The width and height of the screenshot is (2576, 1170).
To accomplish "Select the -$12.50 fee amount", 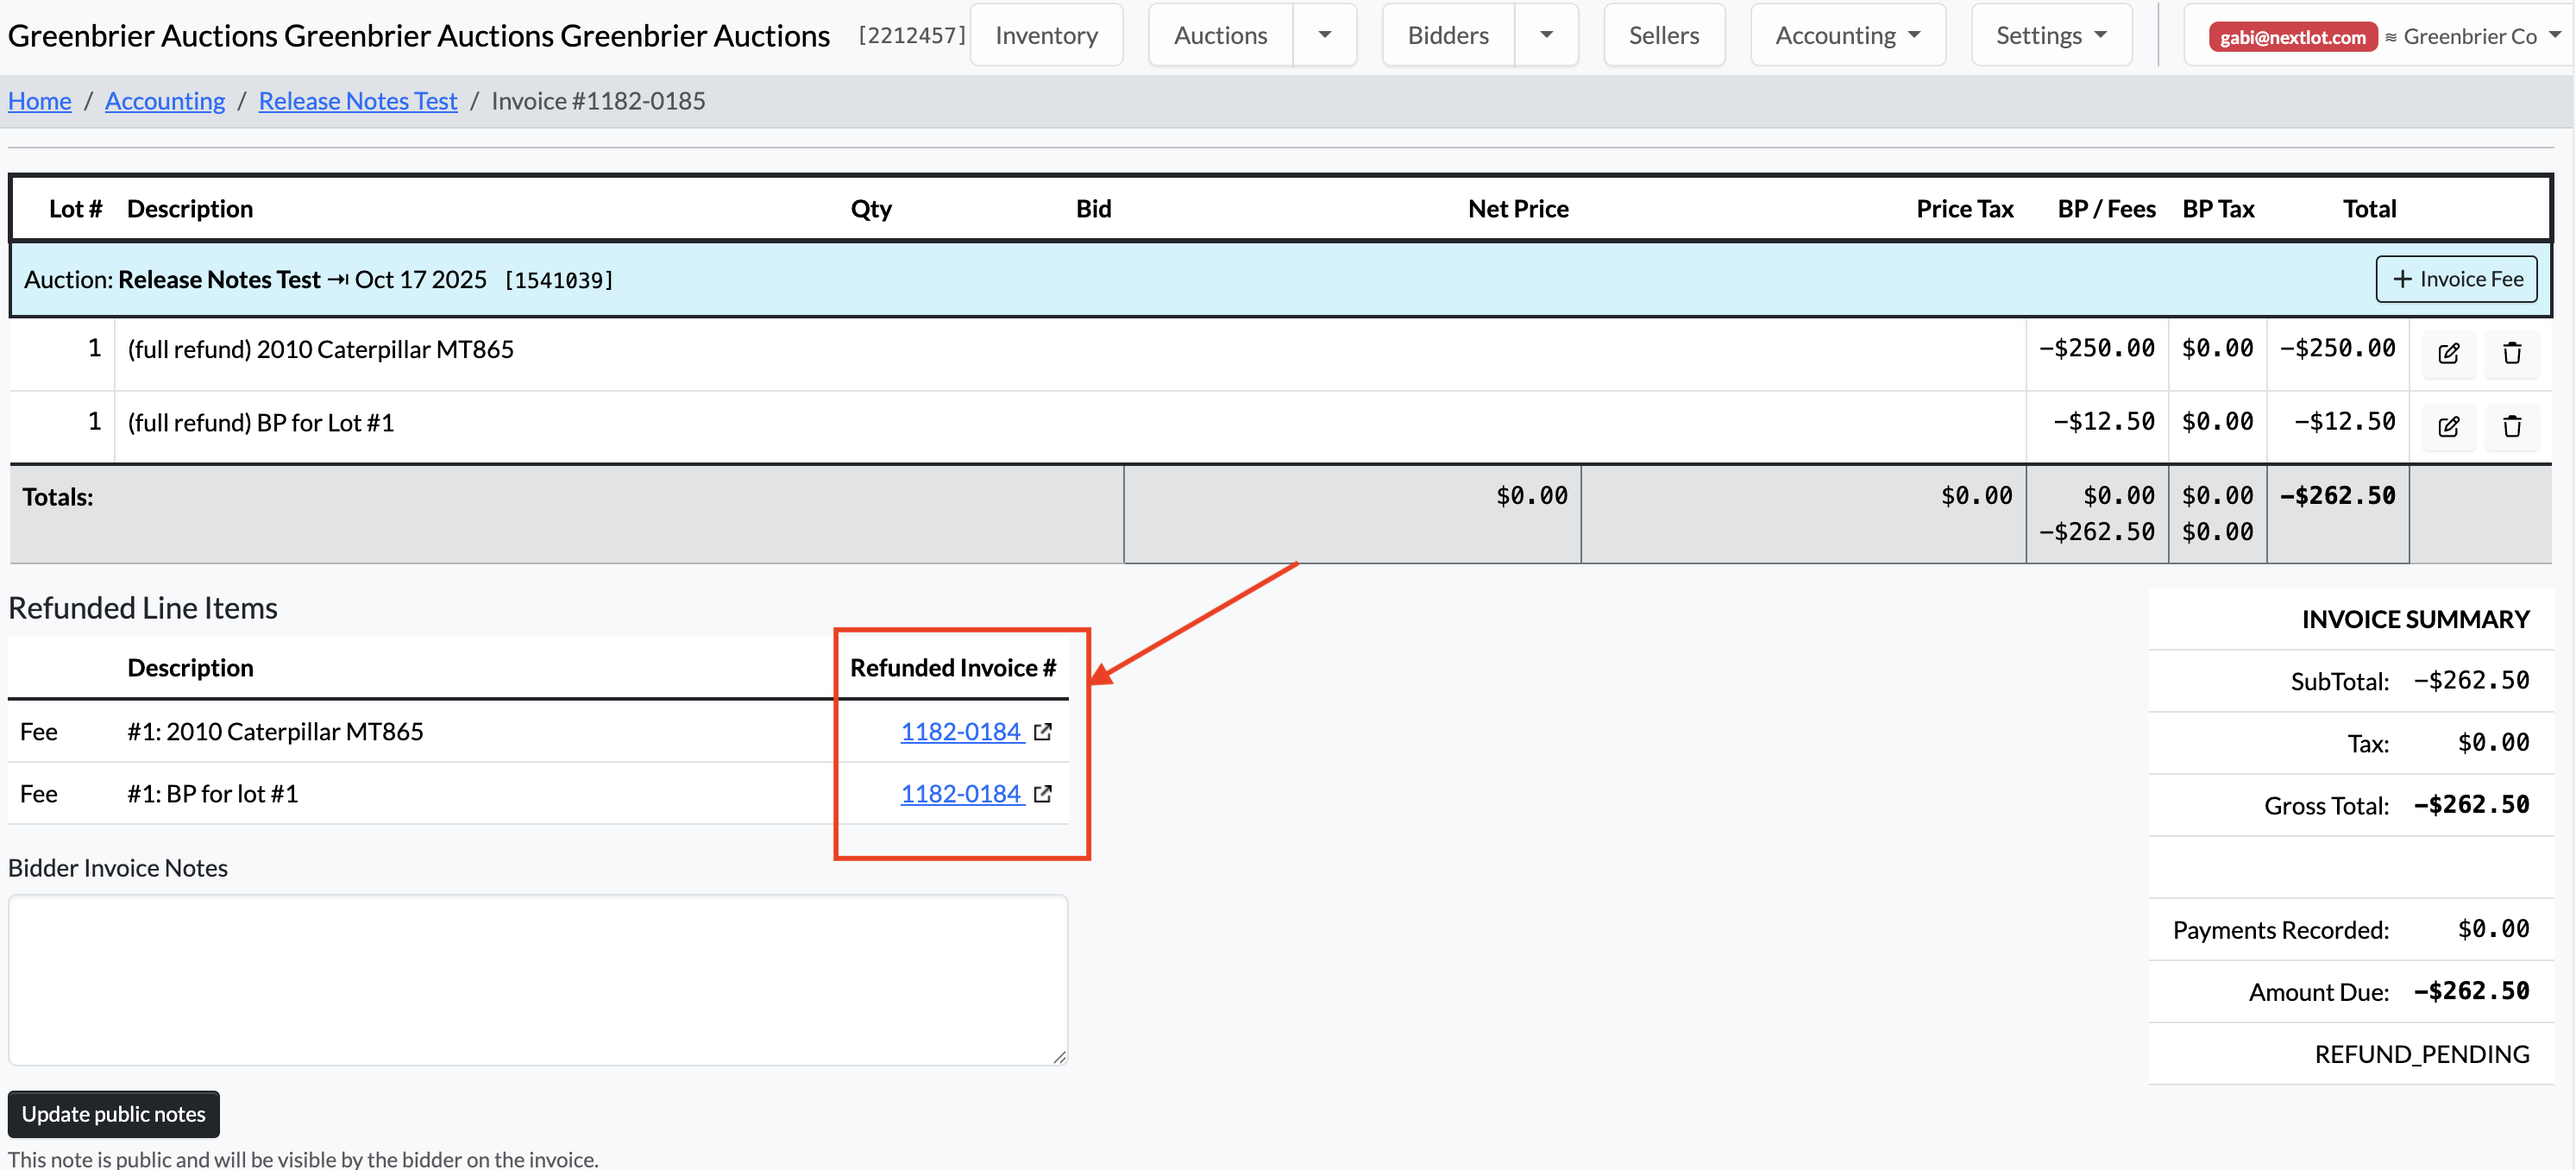I will [2104, 422].
